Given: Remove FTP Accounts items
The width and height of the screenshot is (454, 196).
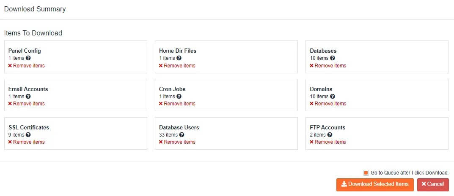Looking at the screenshot, I should [328, 142].
